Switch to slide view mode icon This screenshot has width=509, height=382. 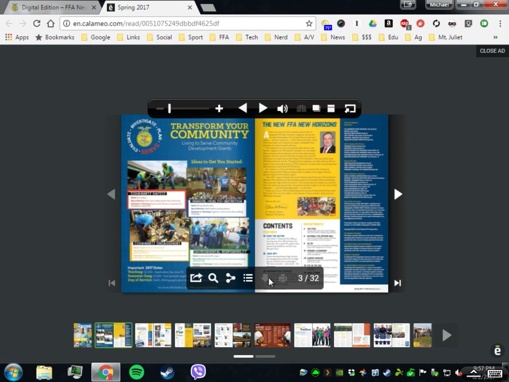316,109
